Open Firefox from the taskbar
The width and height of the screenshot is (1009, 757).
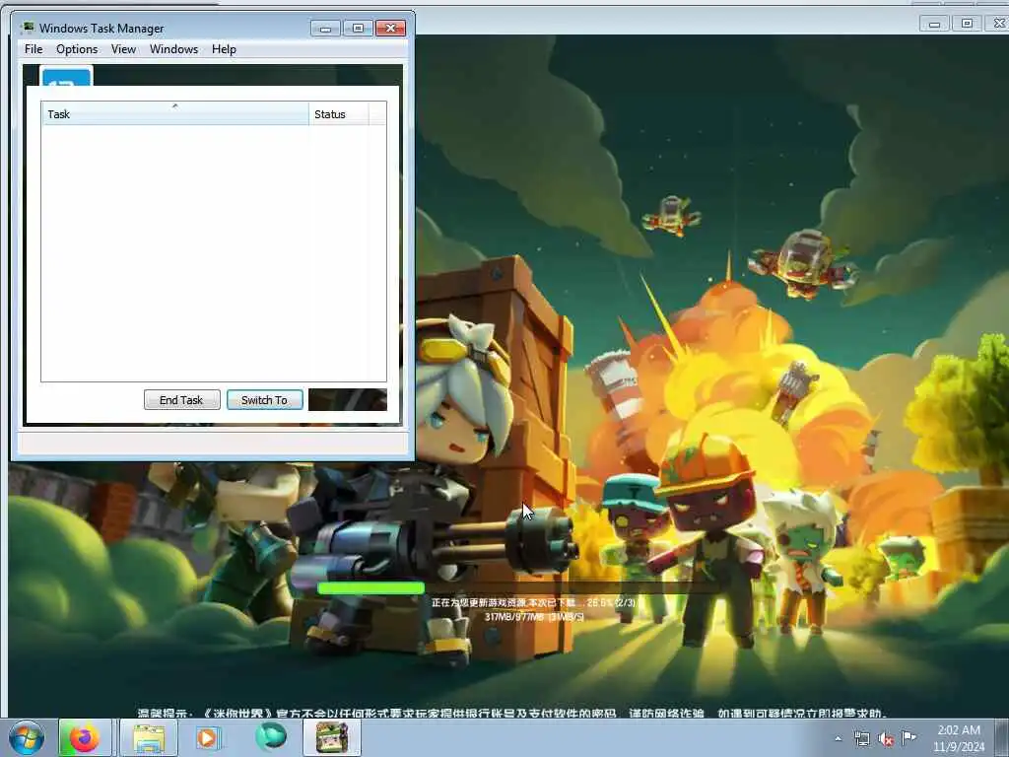click(x=85, y=737)
